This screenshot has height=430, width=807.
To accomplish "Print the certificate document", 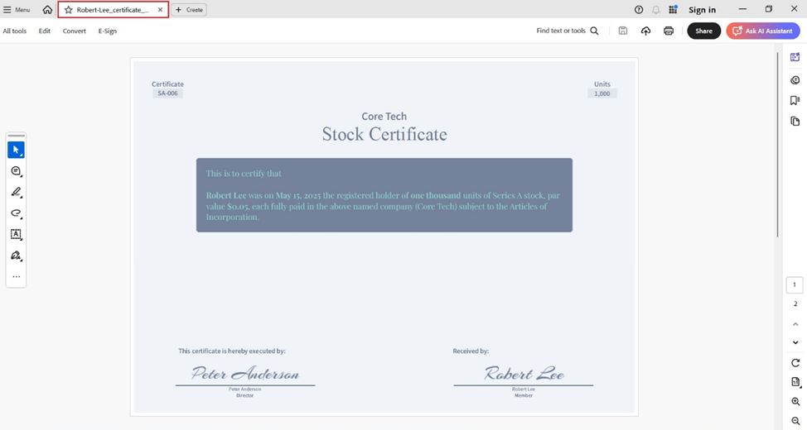I will (x=669, y=31).
